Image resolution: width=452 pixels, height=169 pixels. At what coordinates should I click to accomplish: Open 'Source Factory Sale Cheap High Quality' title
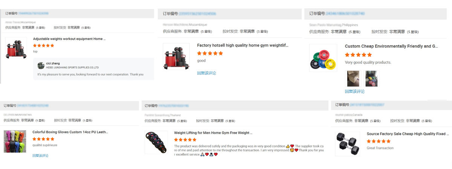coord(408,134)
